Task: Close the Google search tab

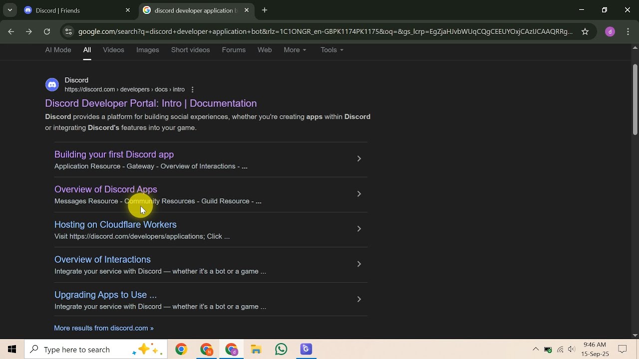Action: click(247, 10)
